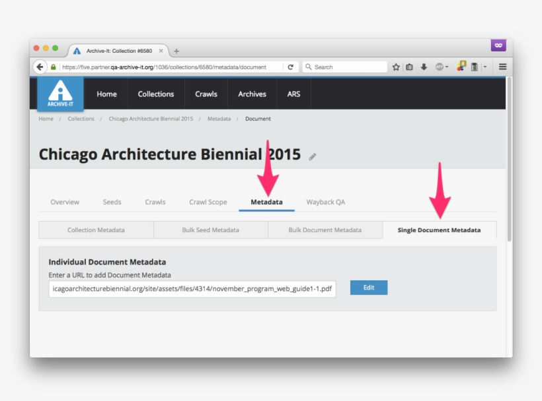This screenshot has height=401, width=542.
Task: Switch to the Collection Metadata tab
Action: tap(96, 230)
